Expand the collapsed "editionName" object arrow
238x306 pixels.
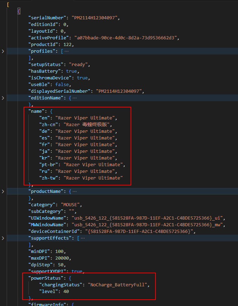[3, 98]
